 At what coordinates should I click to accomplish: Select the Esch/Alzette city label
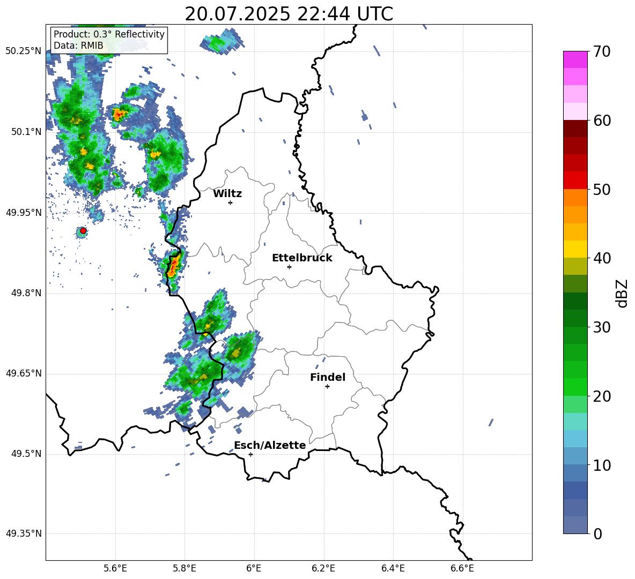pyautogui.click(x=270, y=446)
